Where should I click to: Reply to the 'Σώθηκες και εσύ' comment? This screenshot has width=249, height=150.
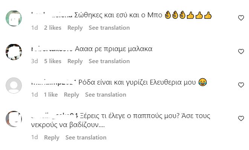tap(75, 28)
